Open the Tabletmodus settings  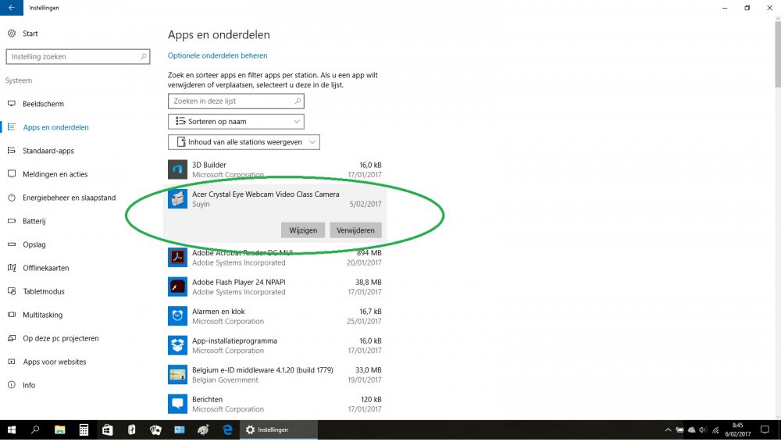[44, 291]
